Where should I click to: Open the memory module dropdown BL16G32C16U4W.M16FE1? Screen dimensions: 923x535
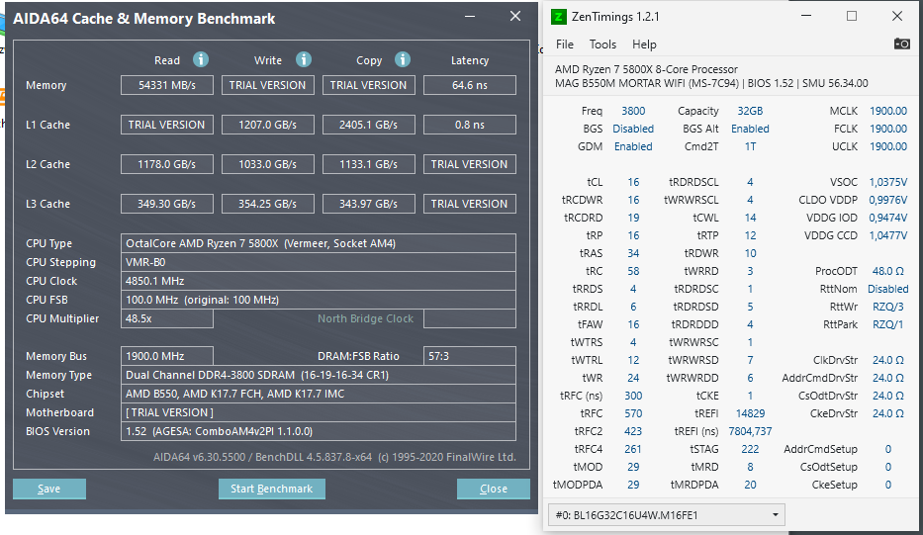[x=667, y=515]
